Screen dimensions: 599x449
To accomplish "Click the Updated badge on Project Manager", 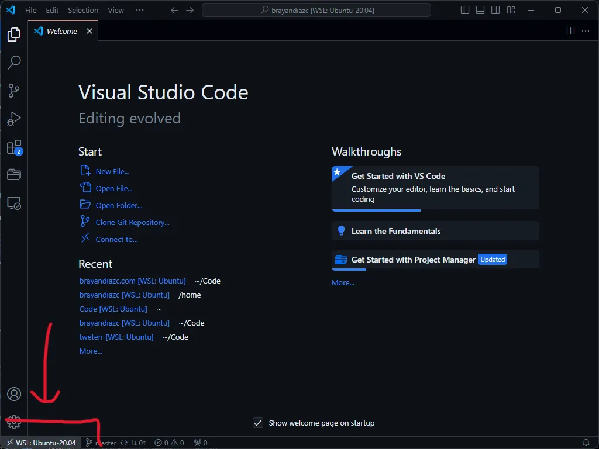I will pyautogui.click(x=493, y=260).
